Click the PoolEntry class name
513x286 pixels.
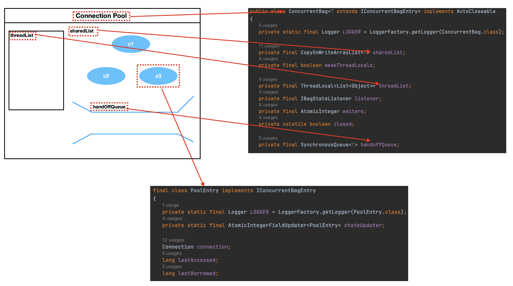(x=204, y=190)
